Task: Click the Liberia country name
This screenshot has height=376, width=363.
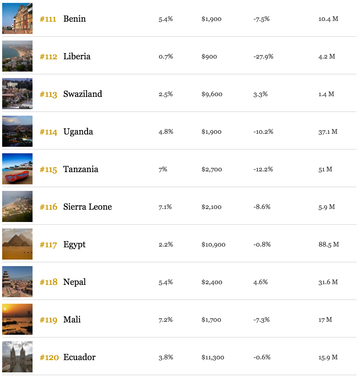Action: (77, 56)
